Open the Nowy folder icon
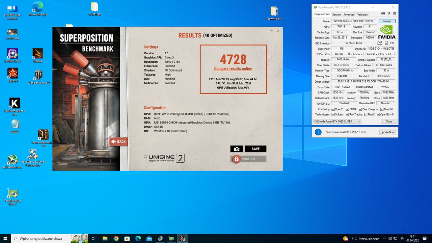The image size is (432, 243). point(274,13)
